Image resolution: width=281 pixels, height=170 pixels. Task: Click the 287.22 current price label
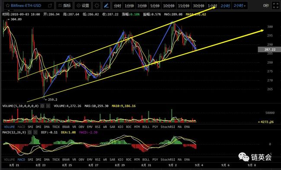[x=269, y=49]
